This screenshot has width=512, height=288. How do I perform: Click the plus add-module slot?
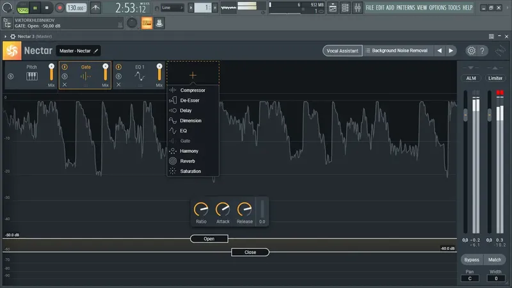coord(193,75)
